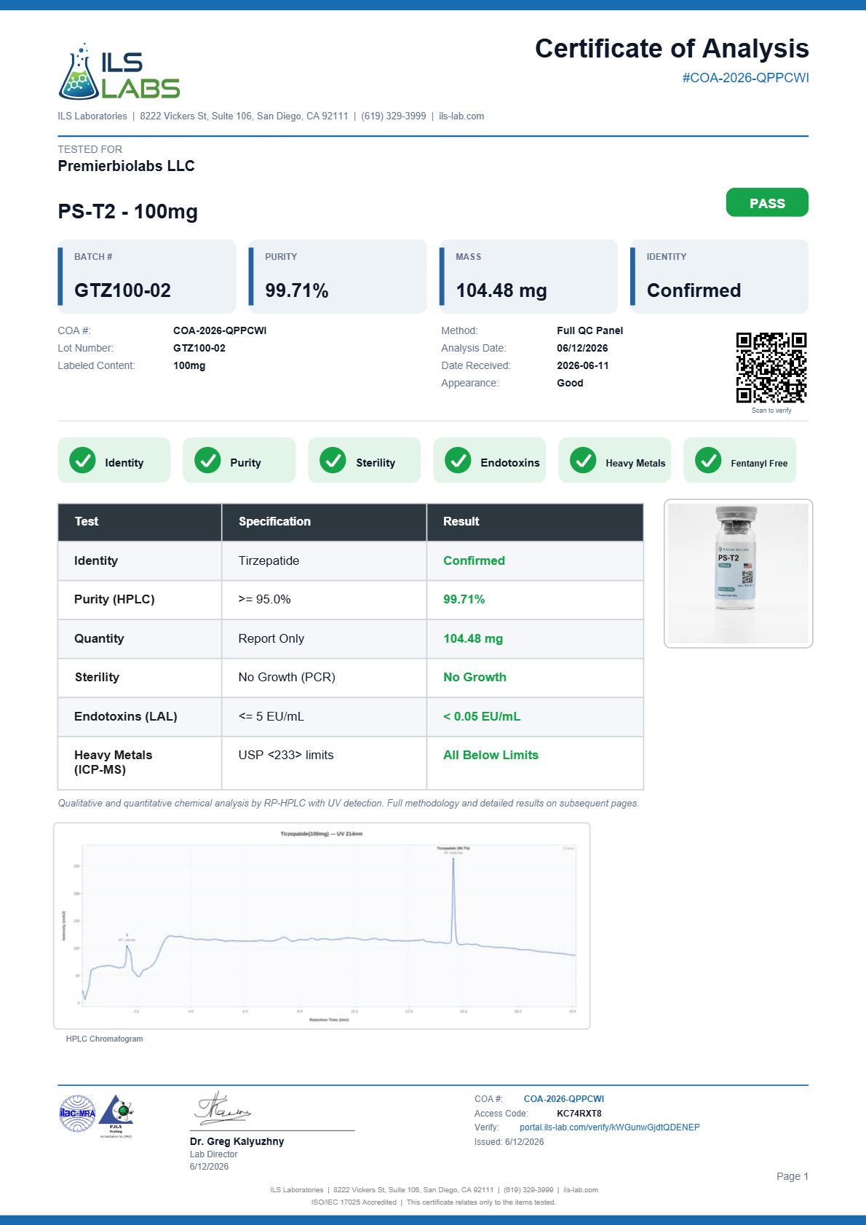Click the Lot Number value GTZ100-02
The height and width of the screenshot is (1225, 866).
point(199,348)
